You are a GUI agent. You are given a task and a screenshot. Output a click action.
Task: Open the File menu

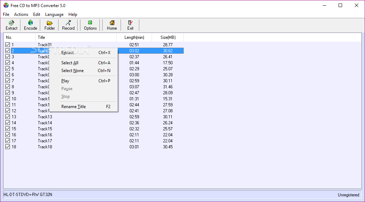[6, 14]
